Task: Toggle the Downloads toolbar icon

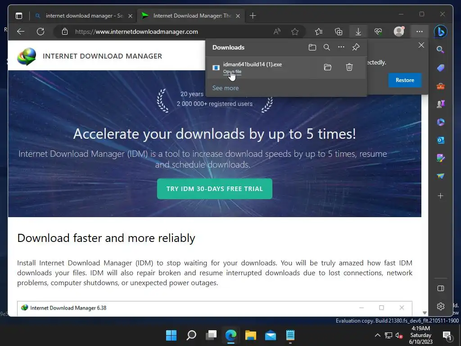Action: click(x=358, y=32)
